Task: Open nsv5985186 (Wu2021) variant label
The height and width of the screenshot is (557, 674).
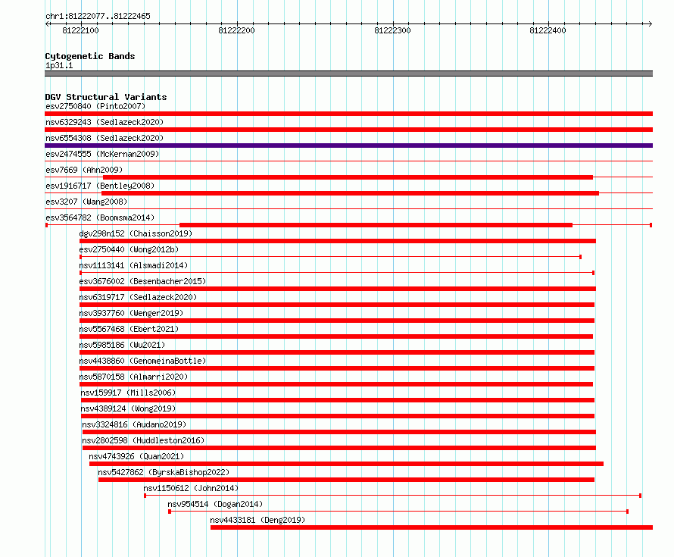Action: [122, 345]
